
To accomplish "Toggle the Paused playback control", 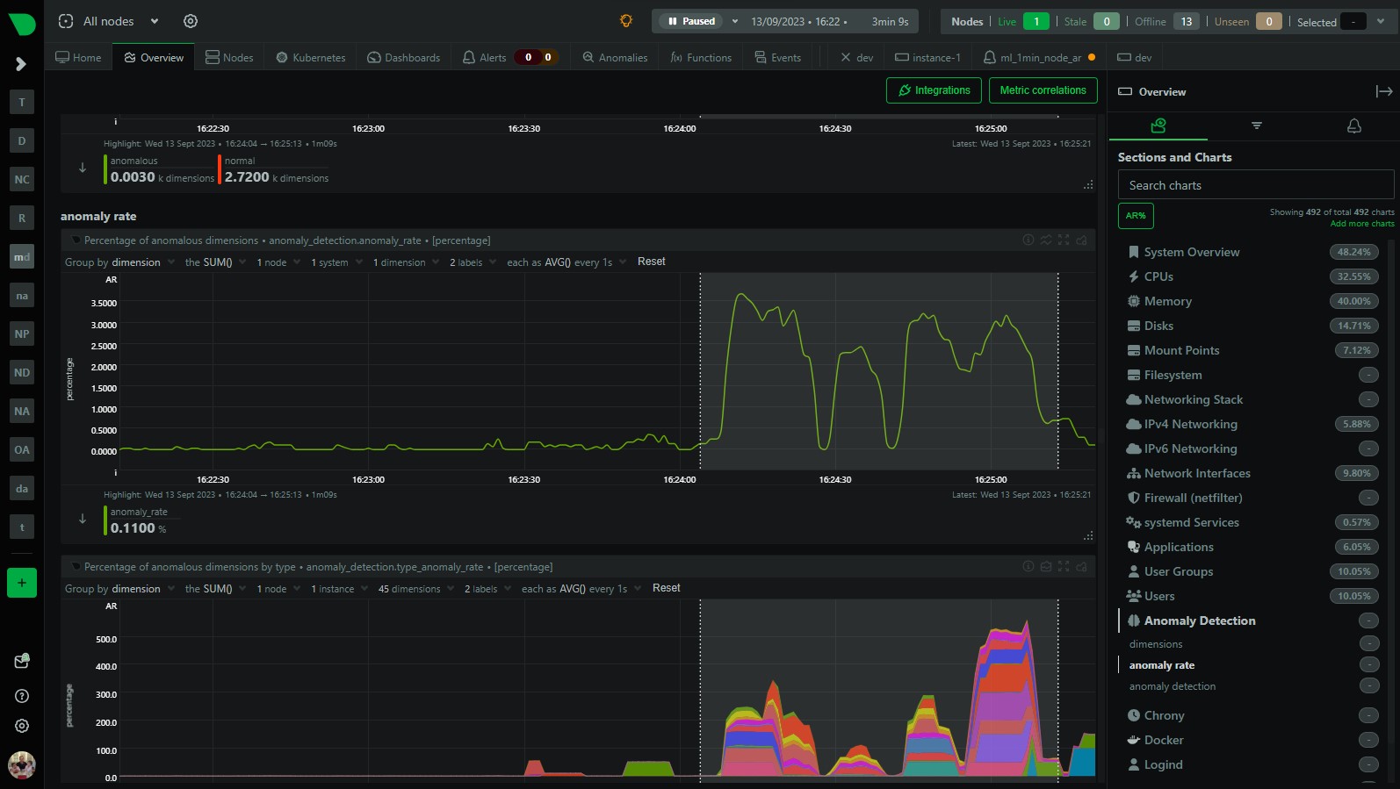I will pyautogui.click(x=692, y=21).
